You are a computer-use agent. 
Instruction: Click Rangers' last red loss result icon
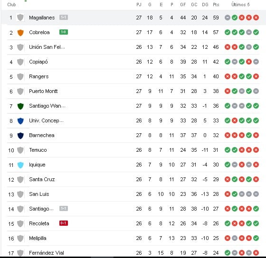pyautogui.click(x=256, y=76)
